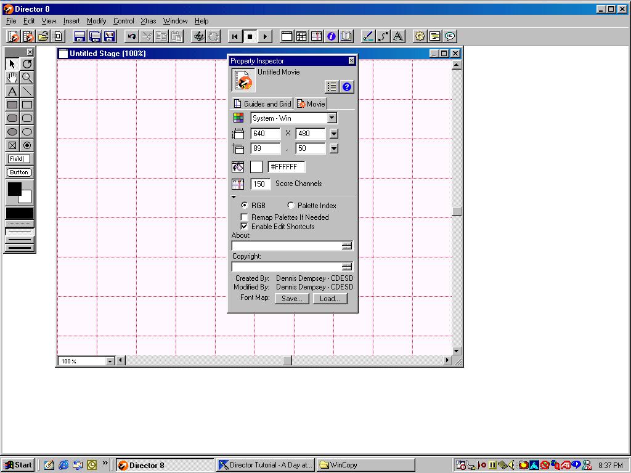Open the Text window toolbar icon
This screenshot has width=631, height=473.
(398, 36)
